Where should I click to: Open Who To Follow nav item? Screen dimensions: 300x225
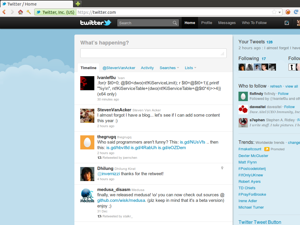254,23
